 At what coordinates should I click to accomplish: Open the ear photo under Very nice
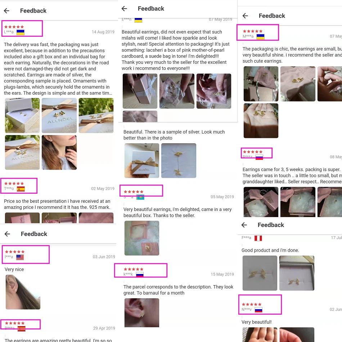[23, 292]
